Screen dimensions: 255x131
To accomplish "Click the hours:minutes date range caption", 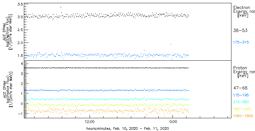I will (127, 128).
